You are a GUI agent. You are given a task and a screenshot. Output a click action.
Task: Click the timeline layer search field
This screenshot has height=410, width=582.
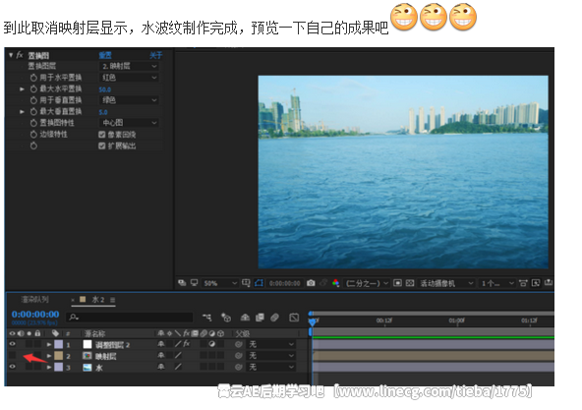130,318
